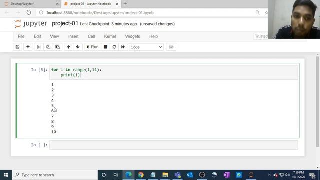Viewport: 320px width, 180px height.
Task: Open the Insert menu
Action: coord(73,36)
